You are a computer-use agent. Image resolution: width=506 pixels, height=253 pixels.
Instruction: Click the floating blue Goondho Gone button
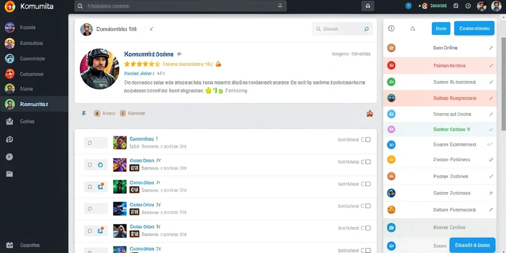click(x=472, y=245)
